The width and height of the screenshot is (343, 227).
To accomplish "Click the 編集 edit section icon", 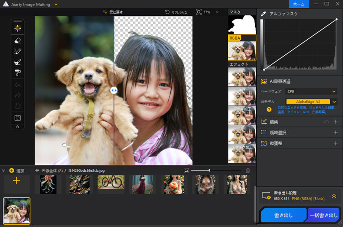I will pyautogui.click(x=263, y=121).
